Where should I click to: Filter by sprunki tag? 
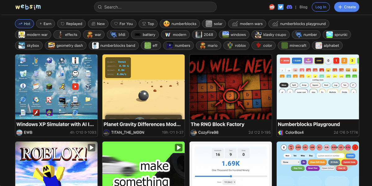point(337,34)
